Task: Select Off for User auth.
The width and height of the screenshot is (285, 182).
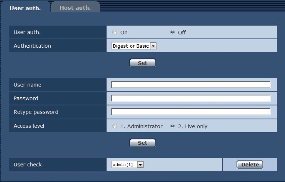Action: [x=173, y=33]
